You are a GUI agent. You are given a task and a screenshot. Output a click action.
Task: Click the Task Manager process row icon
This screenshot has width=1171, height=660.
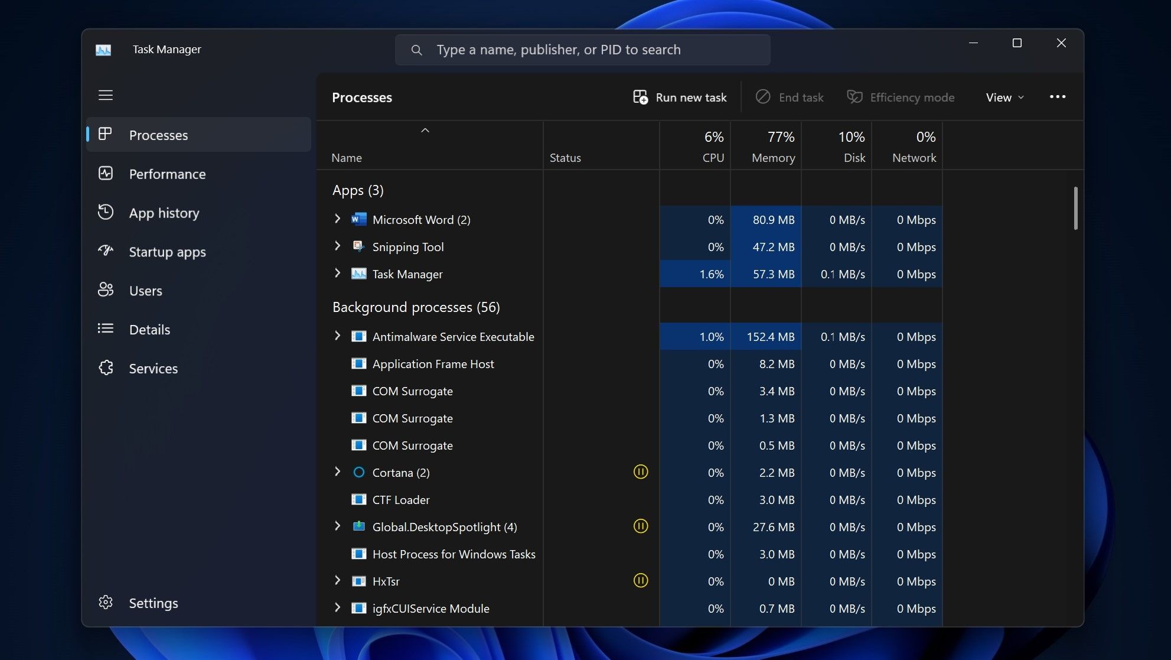358,274
